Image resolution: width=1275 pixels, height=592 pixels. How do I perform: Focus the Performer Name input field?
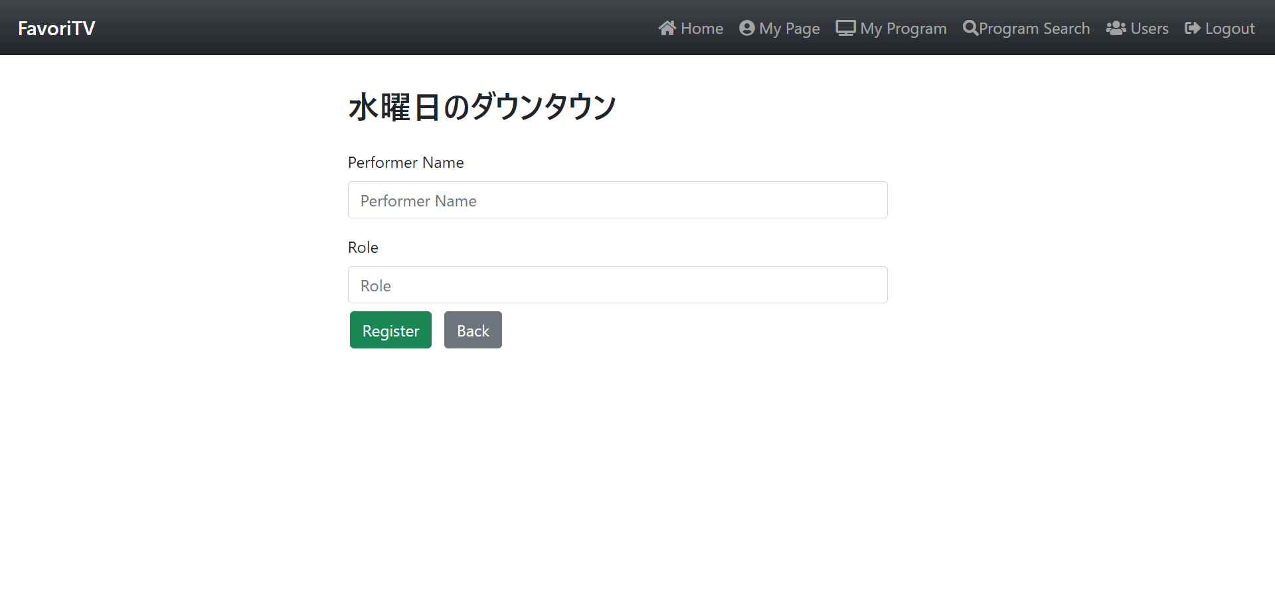(618, 200)
